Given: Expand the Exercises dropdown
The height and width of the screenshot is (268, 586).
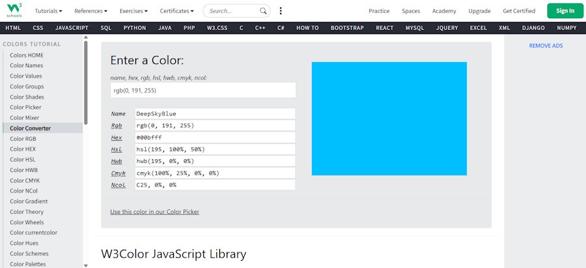Looking at the screenshot, I should (133, 11).
